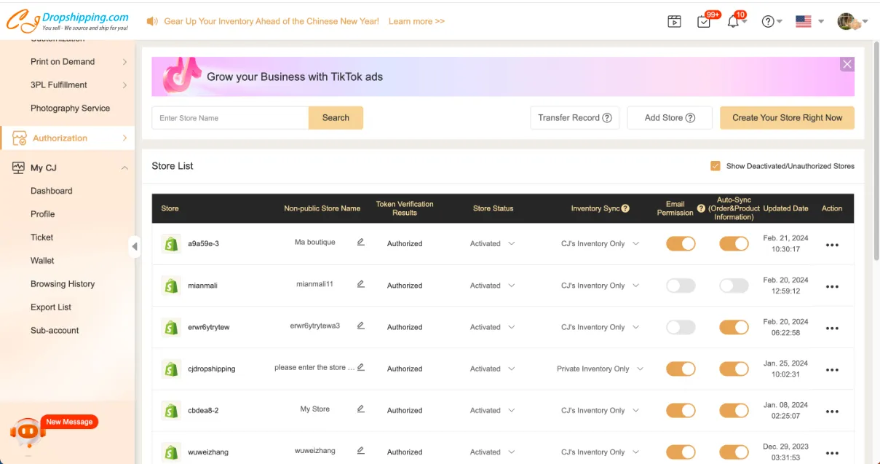Viewport: 880px width, 464px height.
Task: Disable Auto-Sync toggle for a9a59e-3 store
Action: (734, 244)
